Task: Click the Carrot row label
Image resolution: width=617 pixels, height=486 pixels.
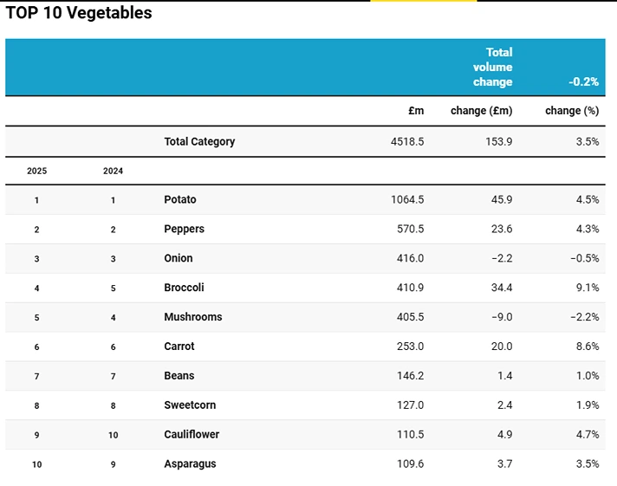Action: pos(179,347)
